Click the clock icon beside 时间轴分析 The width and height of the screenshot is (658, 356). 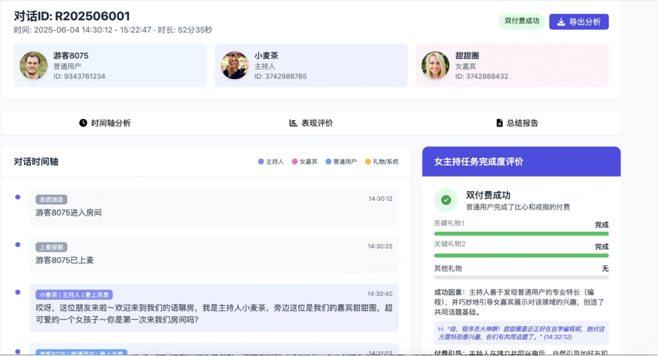click(83, 123)
